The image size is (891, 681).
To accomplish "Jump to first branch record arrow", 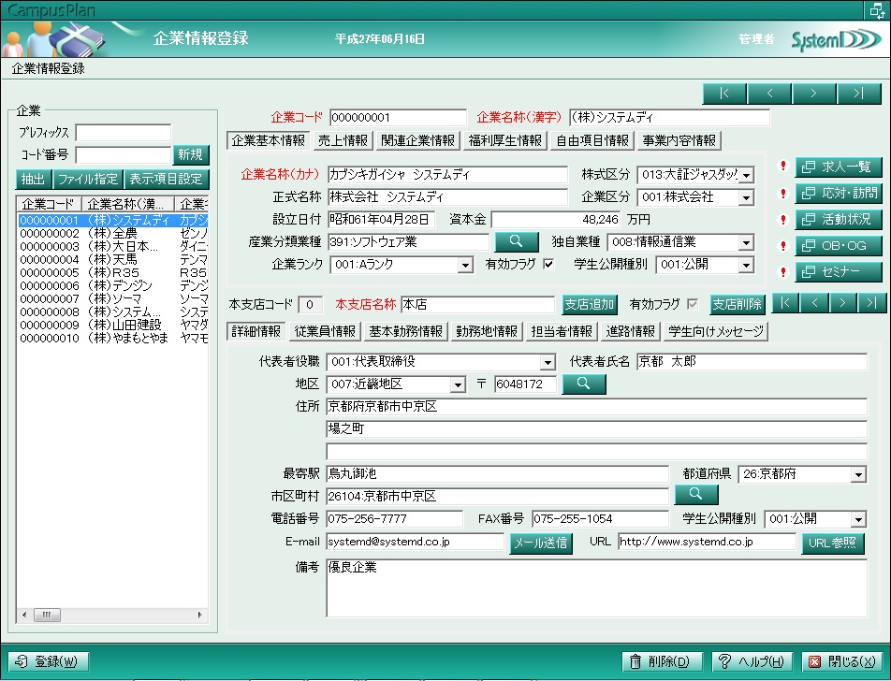I will point(784,303).
